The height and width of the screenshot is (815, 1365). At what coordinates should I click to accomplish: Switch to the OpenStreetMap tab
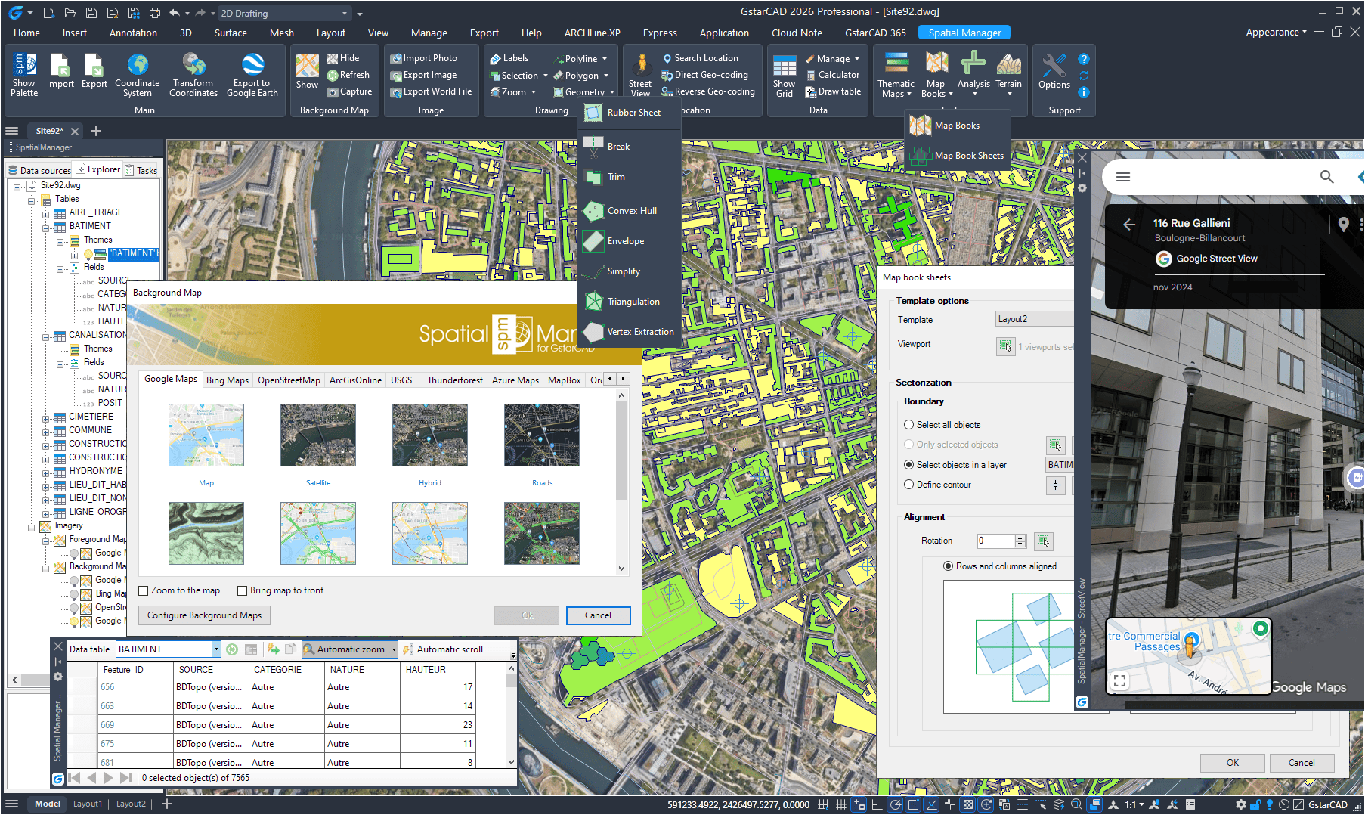(289, 380)
